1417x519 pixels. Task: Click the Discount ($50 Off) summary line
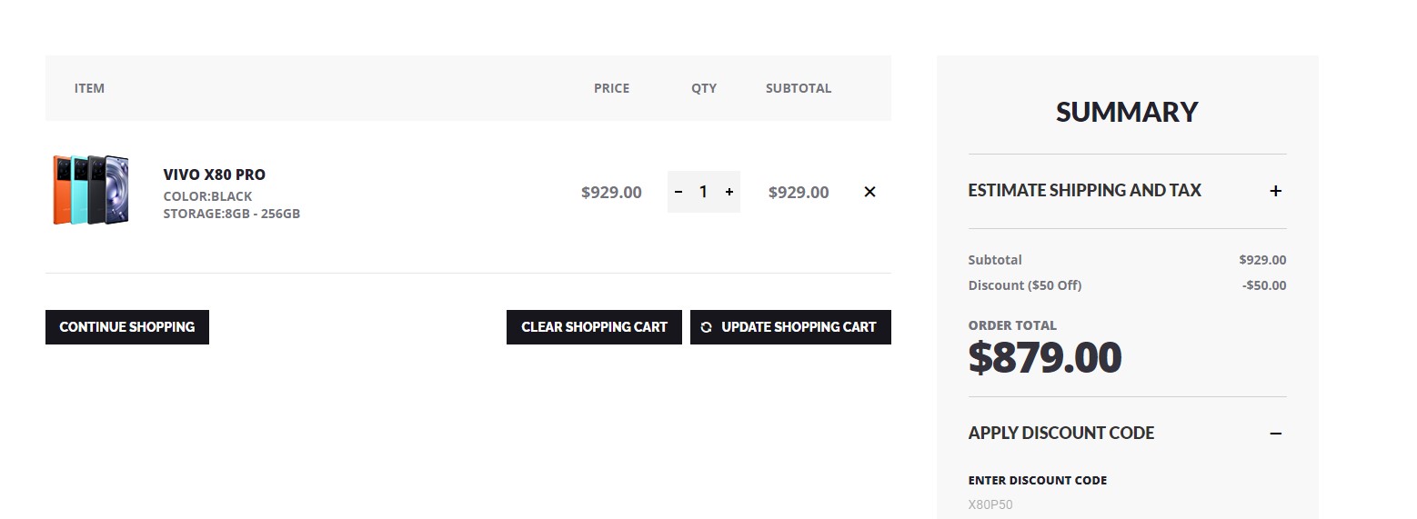coord(1025,285)
